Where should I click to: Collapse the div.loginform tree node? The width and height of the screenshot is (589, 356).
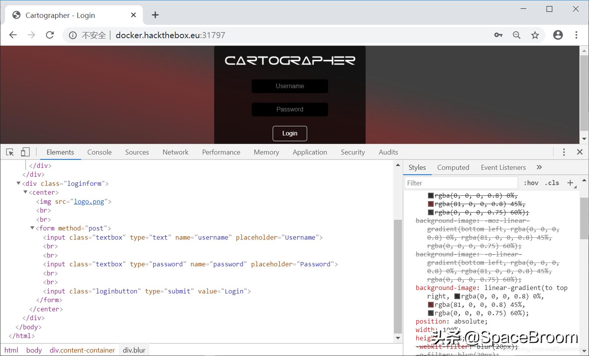point(18,183)
